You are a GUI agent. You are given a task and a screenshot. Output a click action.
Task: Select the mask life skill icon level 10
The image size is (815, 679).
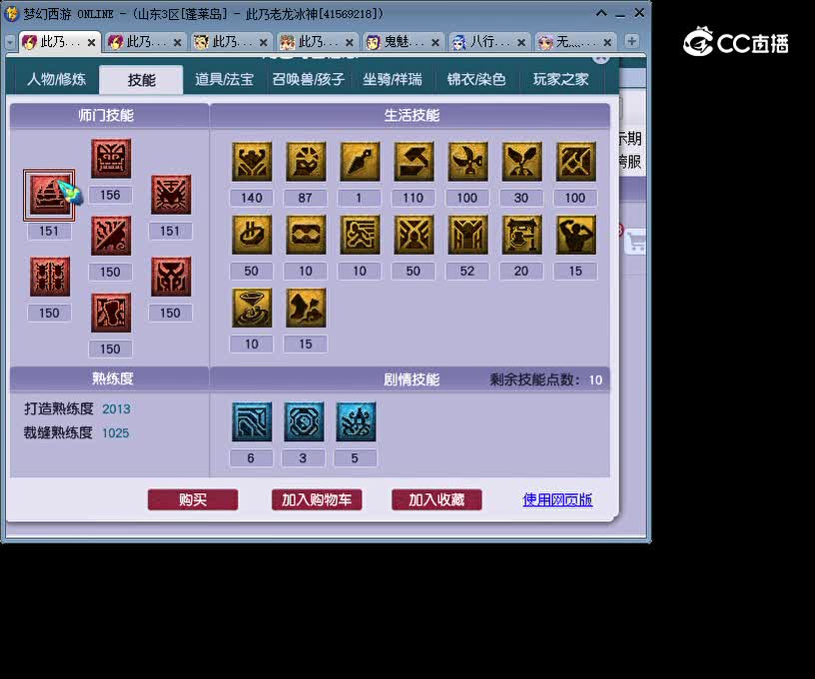306,235
